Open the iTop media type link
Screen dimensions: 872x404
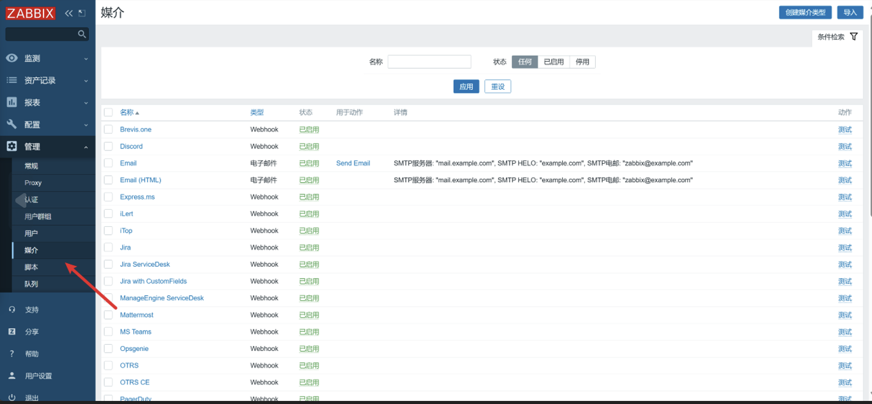[x=126, y=230]
